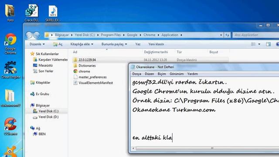
Task: Open the Kitaplığa ekle dropdown
Action: coord(82,44)
